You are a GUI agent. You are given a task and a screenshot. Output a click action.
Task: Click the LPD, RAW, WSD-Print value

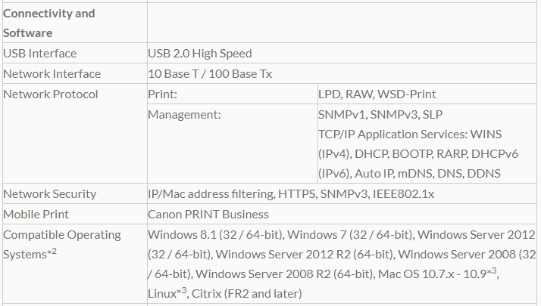(377, 94)
